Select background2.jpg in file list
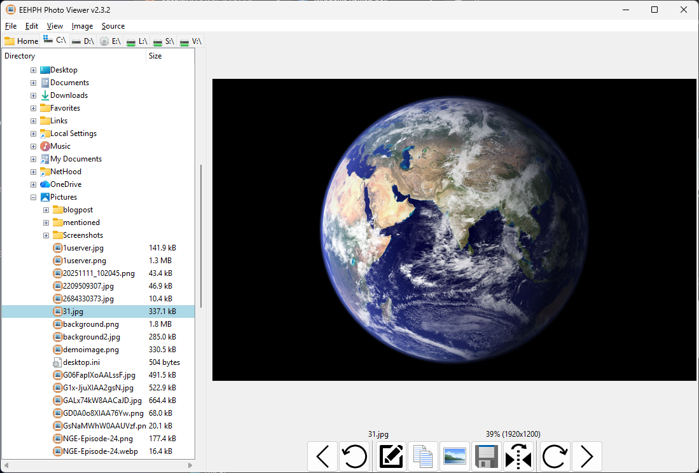The width and height of the screenshot is (699, 473). click(x=91, y=337)
